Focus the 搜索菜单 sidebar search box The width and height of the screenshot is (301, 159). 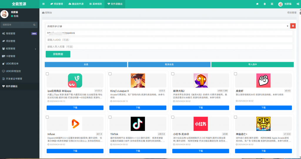[x=19, y=25]
